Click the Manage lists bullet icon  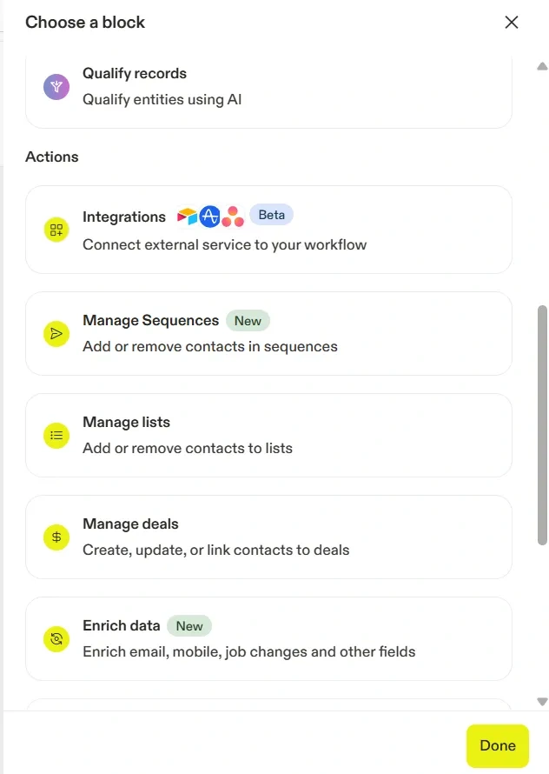coord(56,435)
